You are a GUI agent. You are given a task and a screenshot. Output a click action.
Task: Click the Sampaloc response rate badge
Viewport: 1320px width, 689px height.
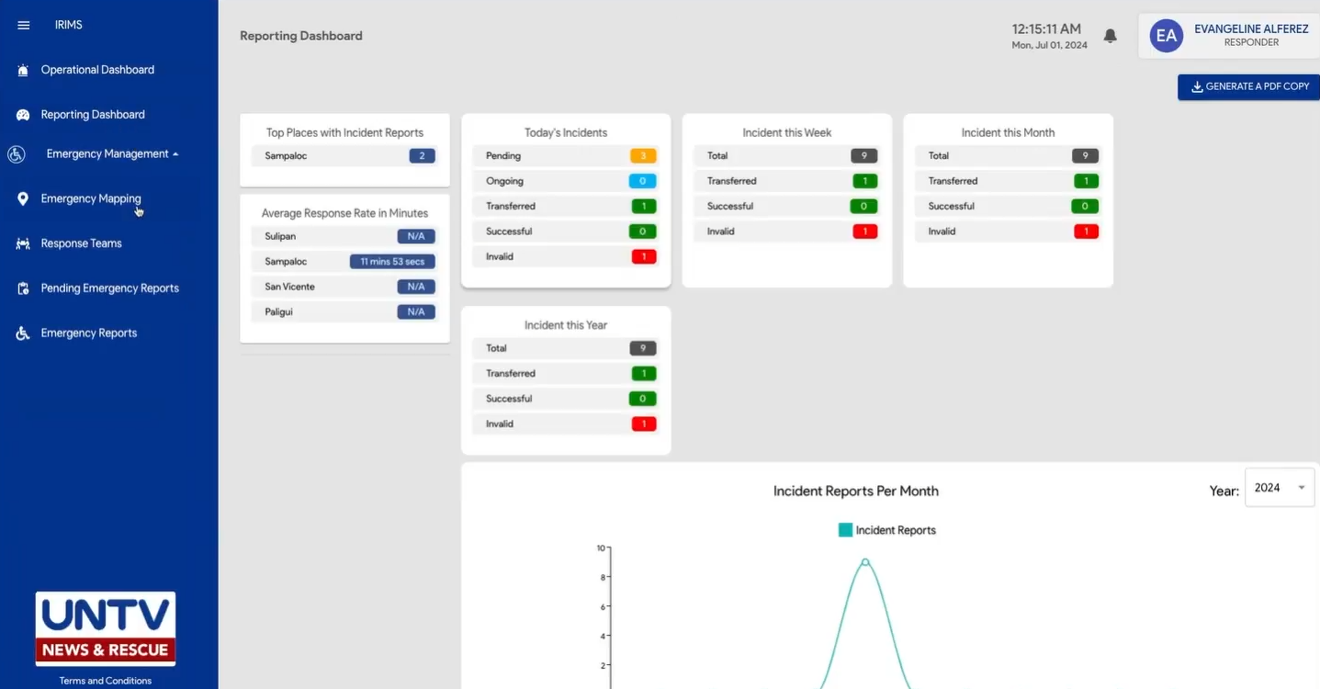click(x=392, y=261)
